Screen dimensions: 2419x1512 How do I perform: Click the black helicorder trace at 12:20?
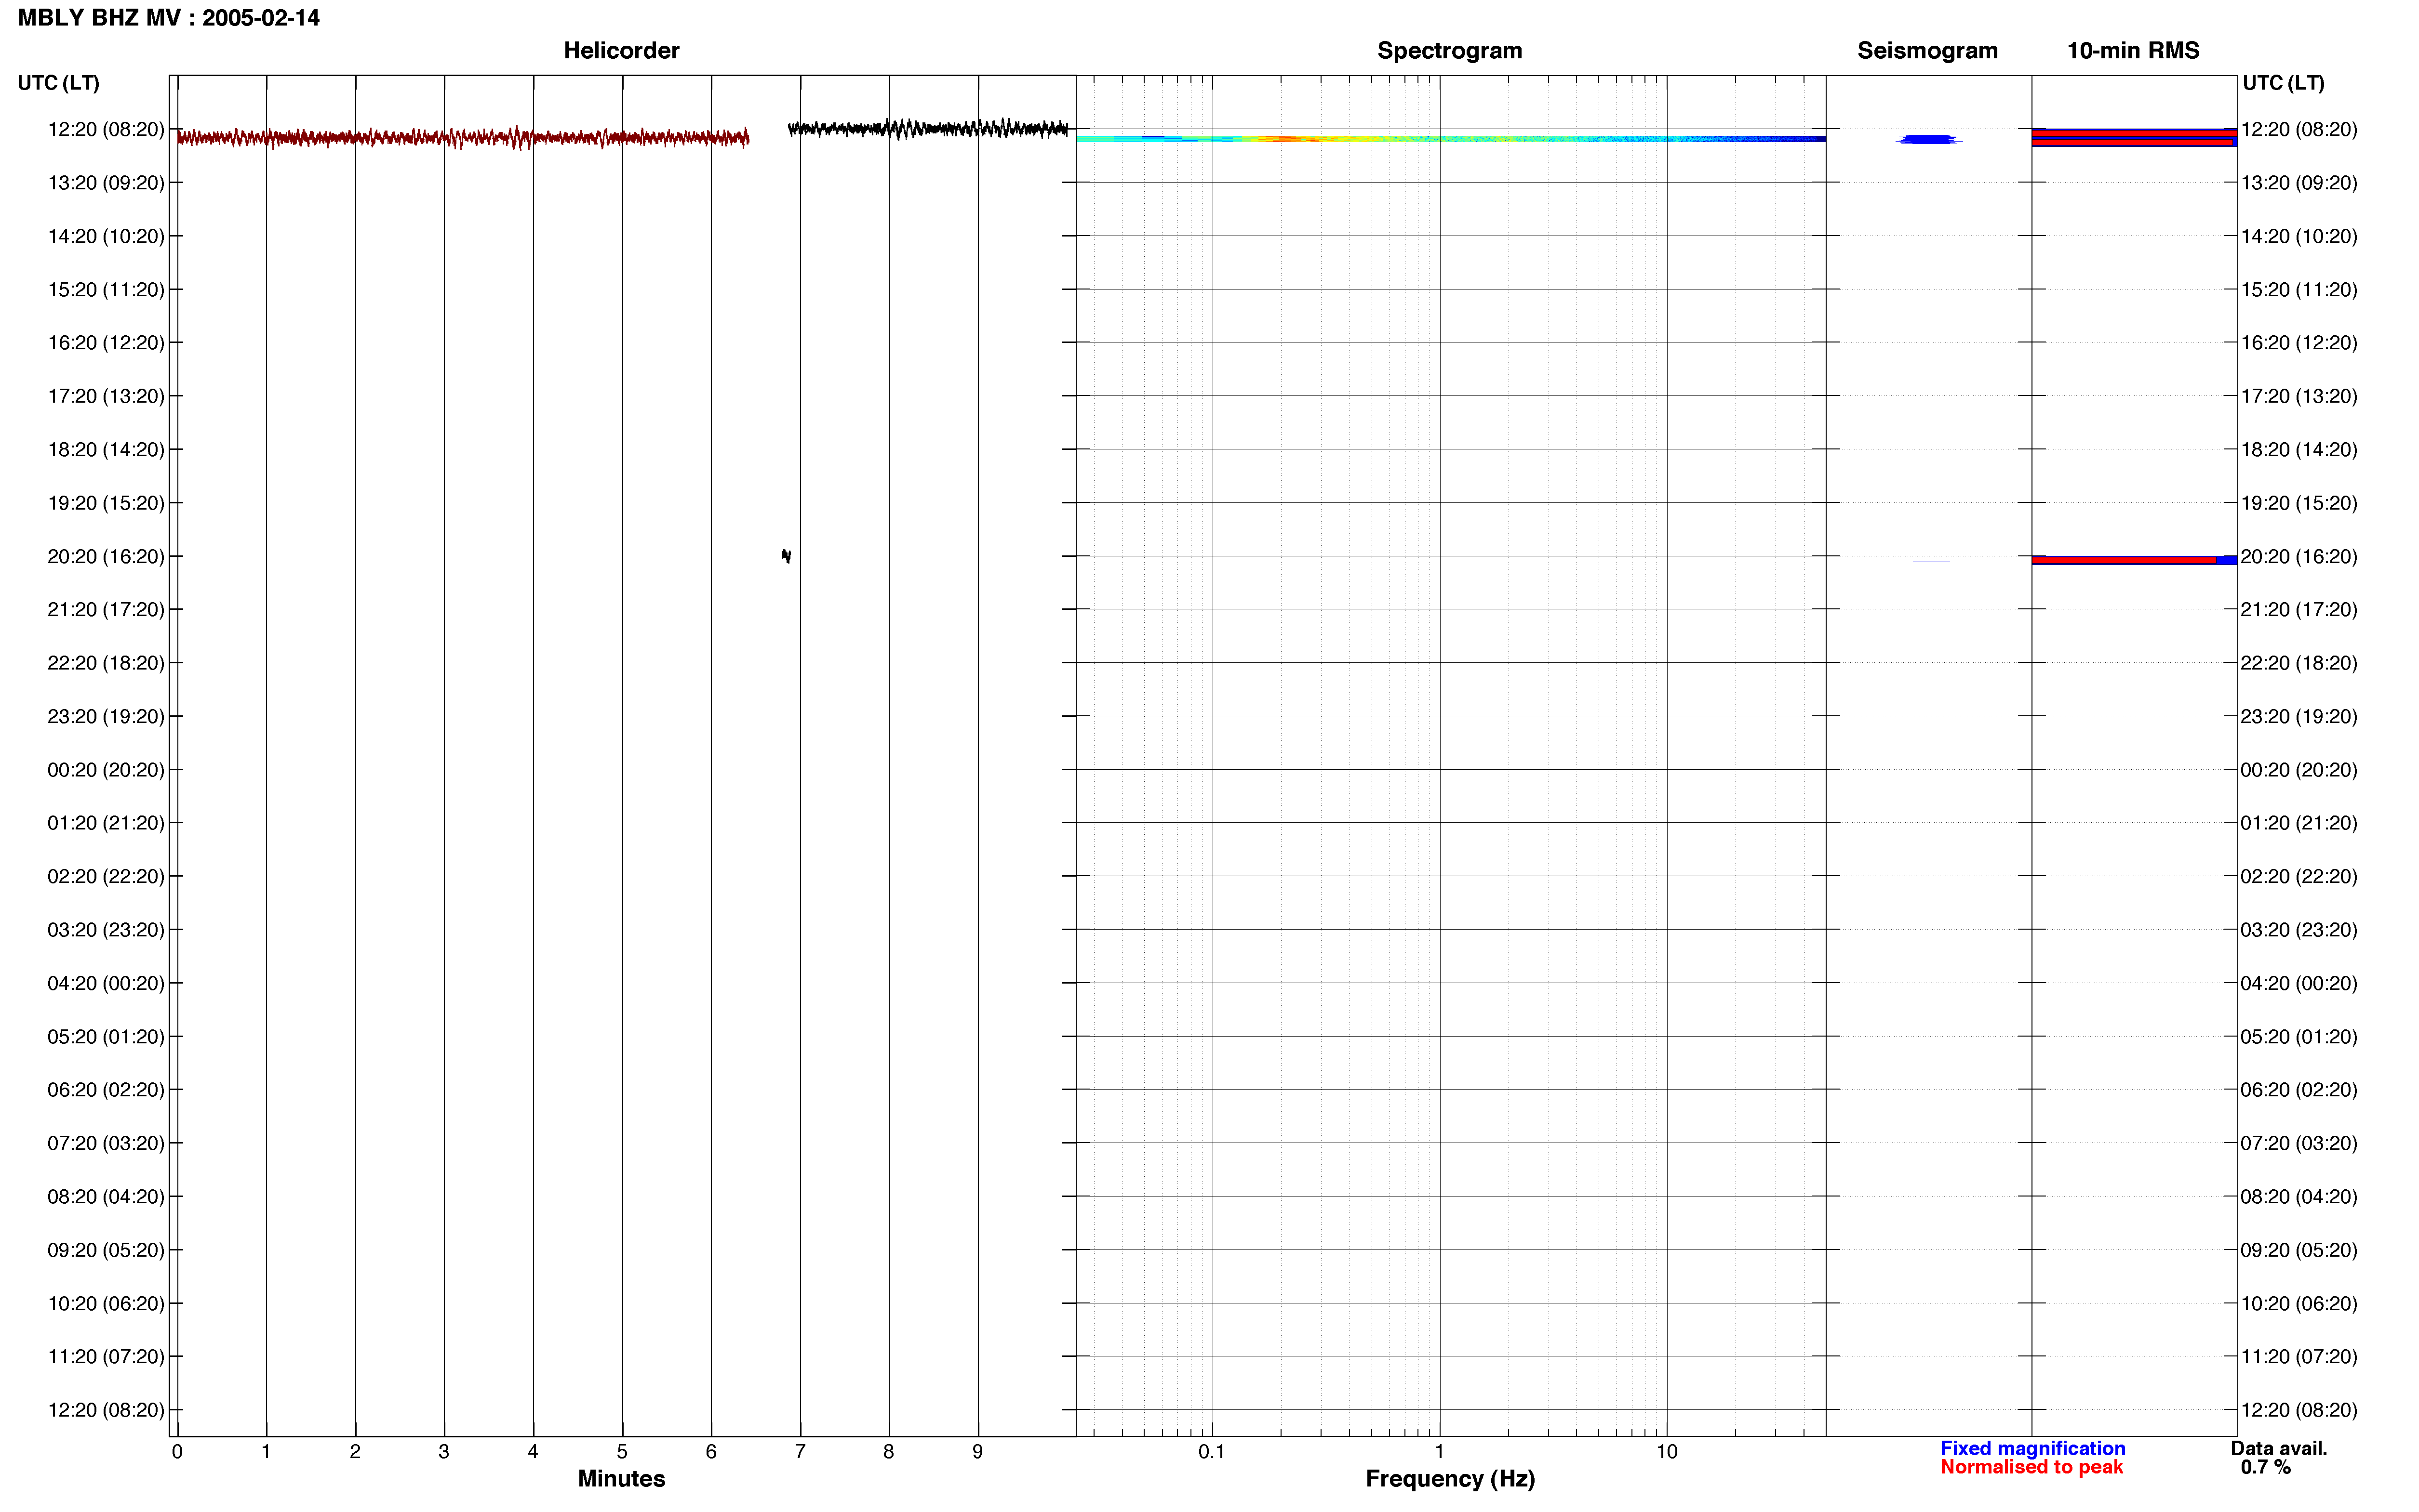[928, 128]
